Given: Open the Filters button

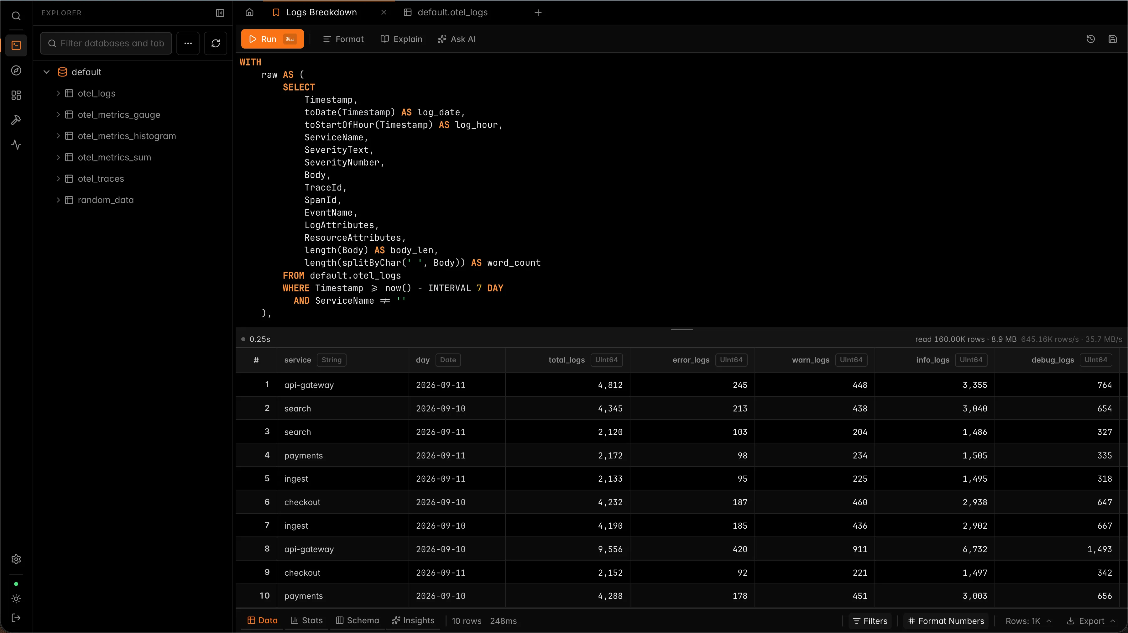Looking at the screenshot, I should 870,621.
